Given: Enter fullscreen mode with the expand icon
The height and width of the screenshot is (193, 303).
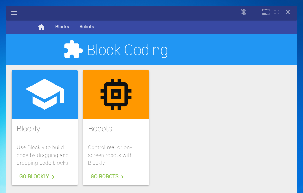Looking at the screenshot, I should pyautogui.click(x=277, y=12).
